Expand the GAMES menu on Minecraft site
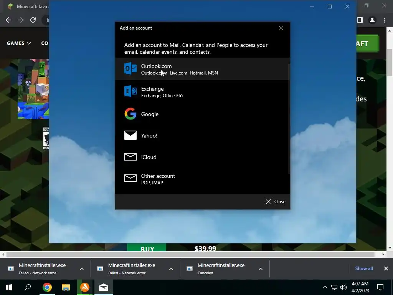393x295 pixels. 19,43
